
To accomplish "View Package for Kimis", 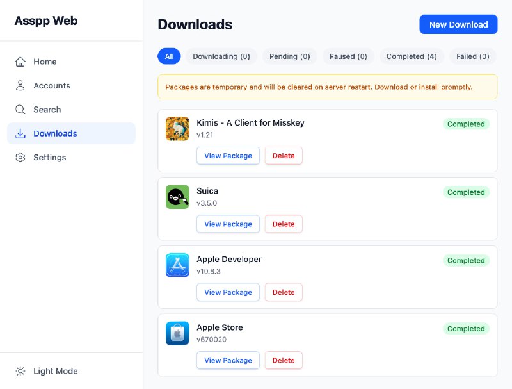I will 228,156.
